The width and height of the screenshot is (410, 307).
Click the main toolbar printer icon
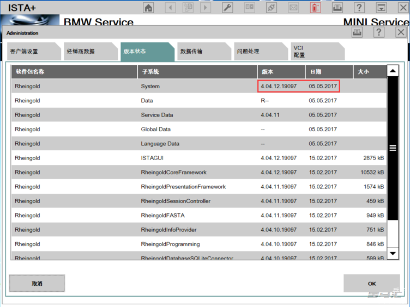337,8
